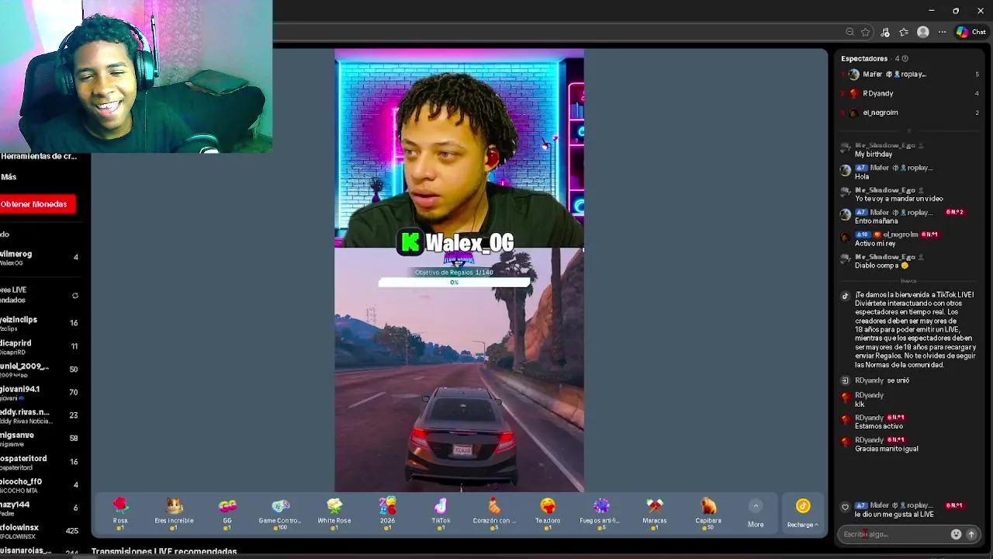Expand the Más sidebar item
Image resolution: width=993 pixels, height=559 pixels.
click(9, 177)
